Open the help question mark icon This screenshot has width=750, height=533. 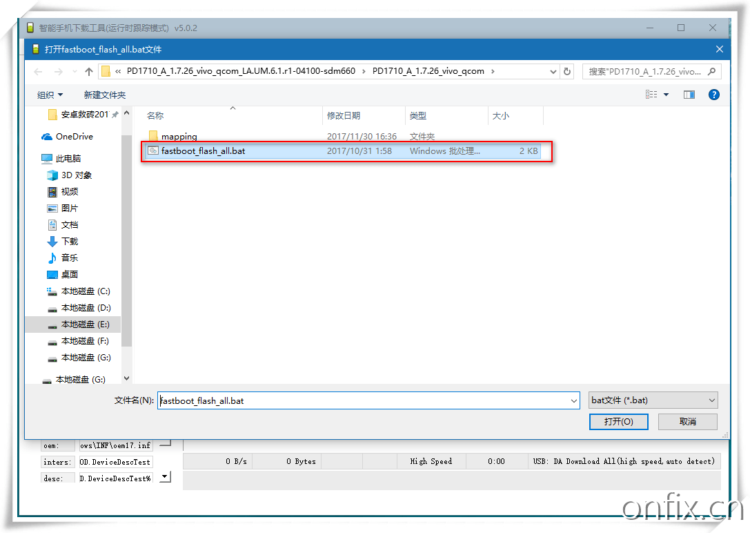[714, 95]
